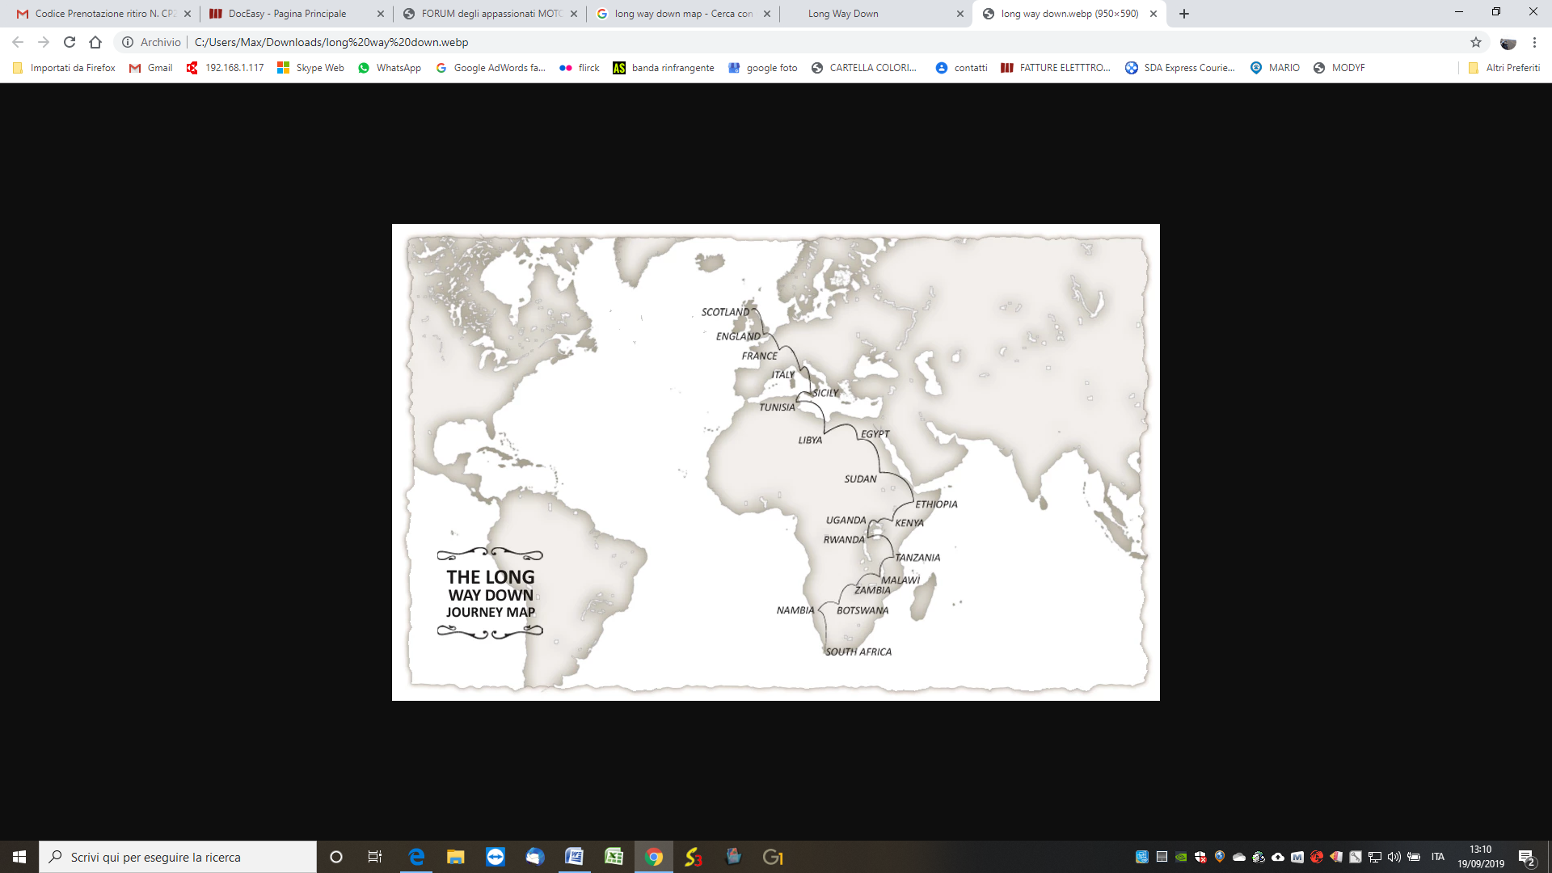Open the Windows Start menu
This screenshot has width=1552, height=873.
tap(19, 857)
